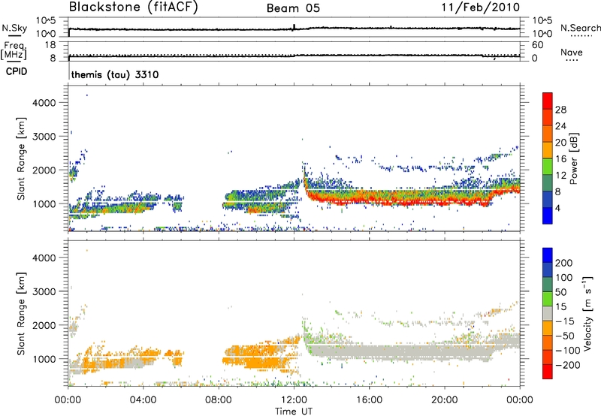Click the "N.Search" legend label
601x416 pixels.
click(581, 28)
